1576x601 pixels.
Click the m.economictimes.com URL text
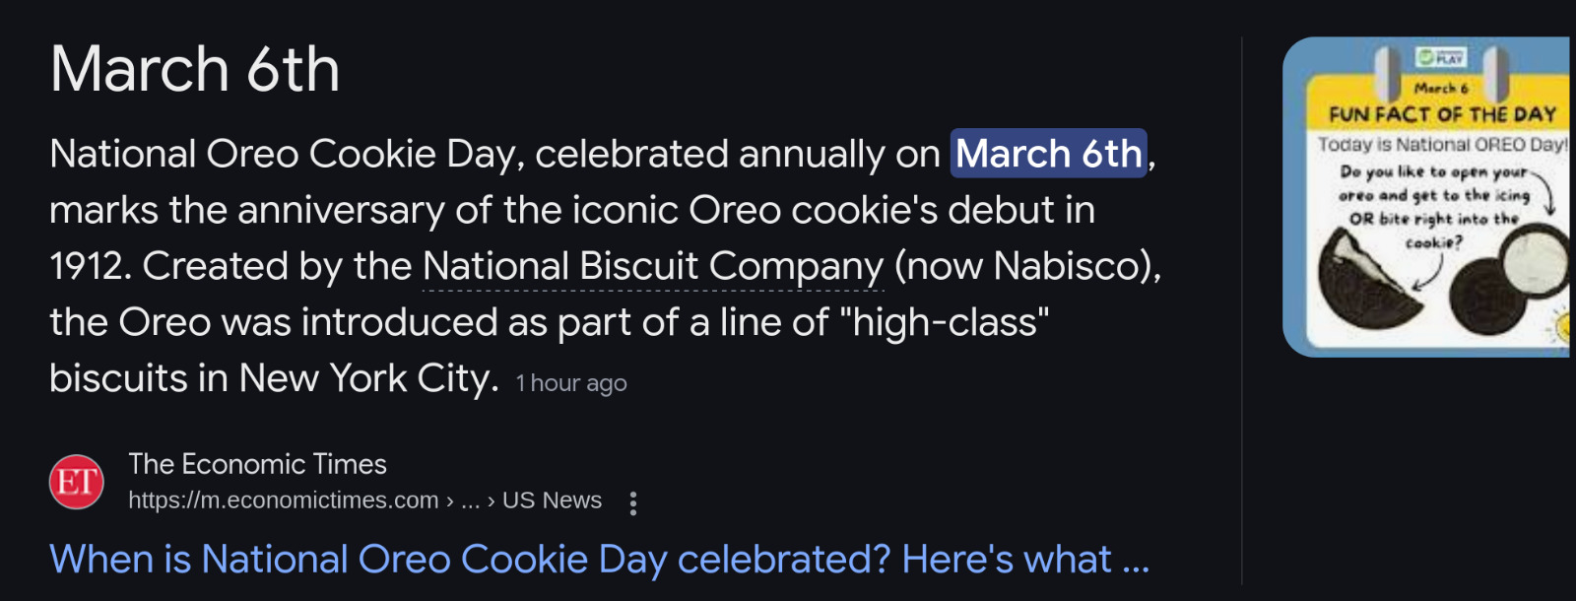284,501
